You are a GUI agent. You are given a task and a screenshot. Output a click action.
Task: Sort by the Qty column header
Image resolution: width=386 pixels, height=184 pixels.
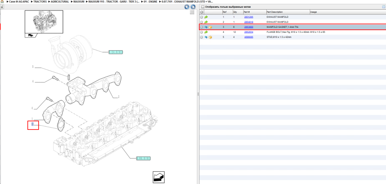238,12
